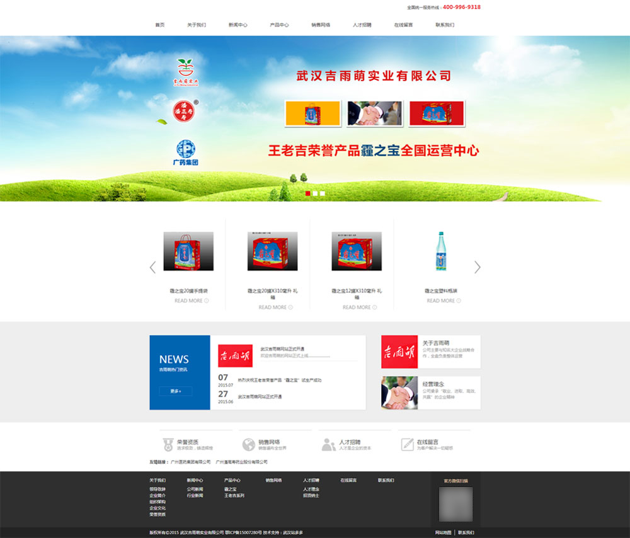630x538 pixels.
Task: Click technical support link 武汉站多多
Action: click(x=293, y=533)
